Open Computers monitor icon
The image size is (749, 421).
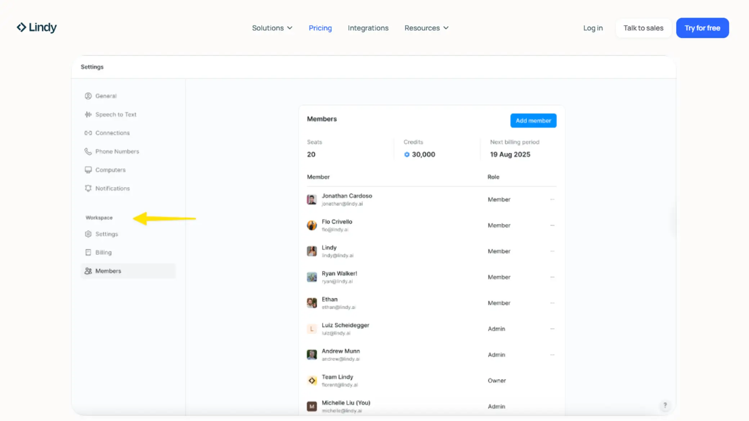coord(88,170)
